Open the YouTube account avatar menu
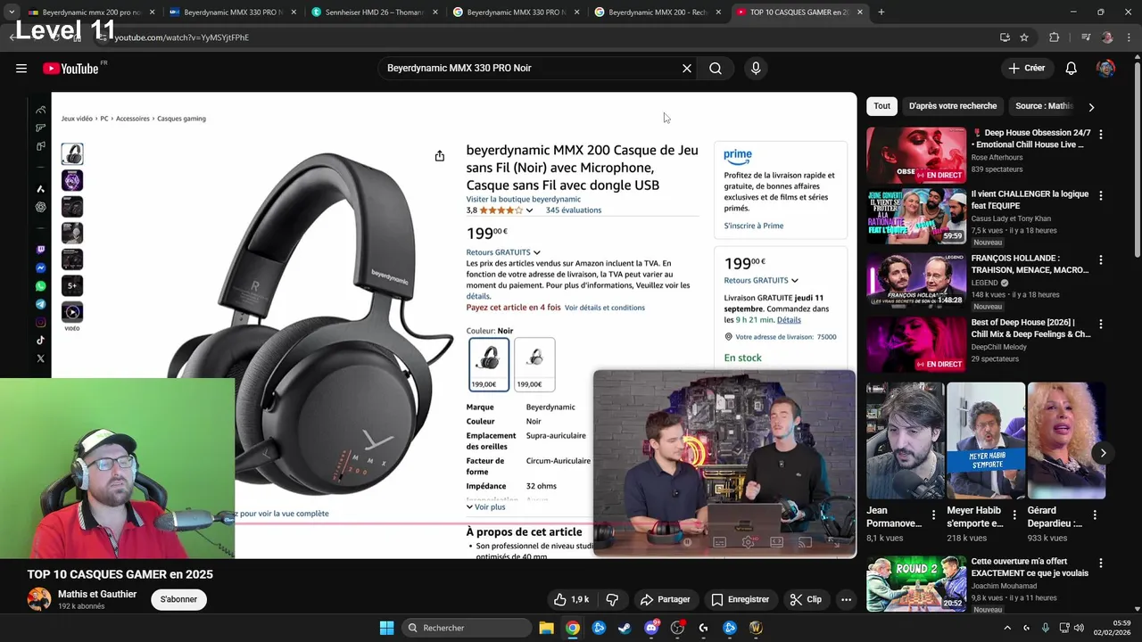Screen dimensions: 1142x642 [1105, 69]
